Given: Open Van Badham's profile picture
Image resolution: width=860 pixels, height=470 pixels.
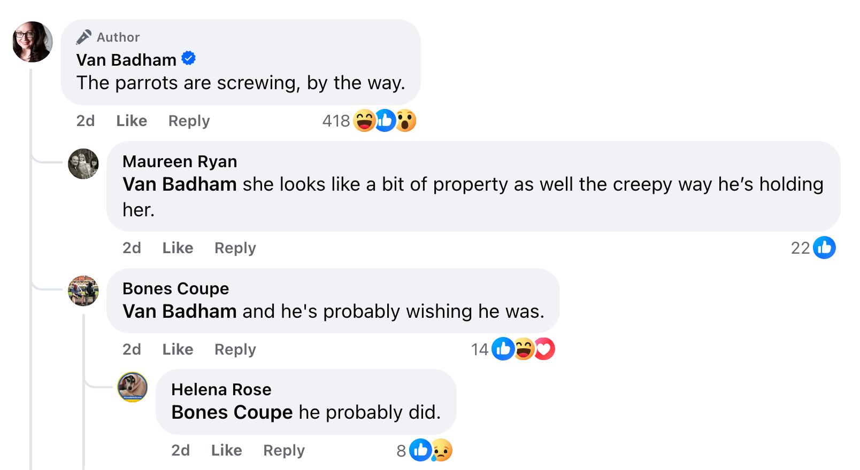Looking at the screenshot, I should [x=33, y=42].
